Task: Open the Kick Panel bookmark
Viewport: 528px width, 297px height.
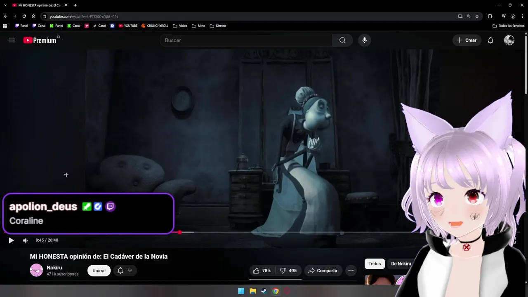Action: click(x=56, y=26)
